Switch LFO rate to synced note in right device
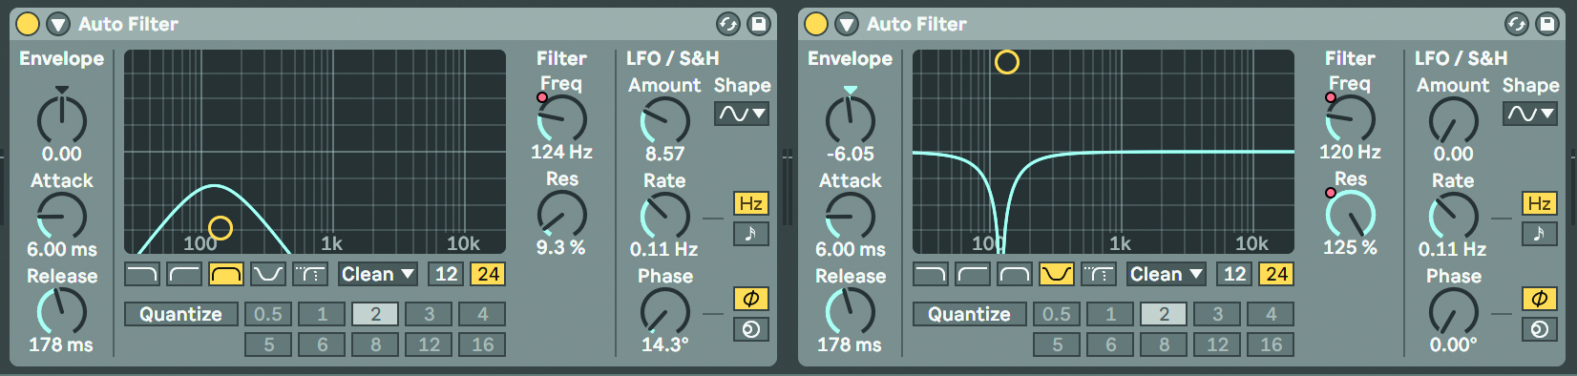The width and height of the screenshot is (1577, 376). (1540, 234)
